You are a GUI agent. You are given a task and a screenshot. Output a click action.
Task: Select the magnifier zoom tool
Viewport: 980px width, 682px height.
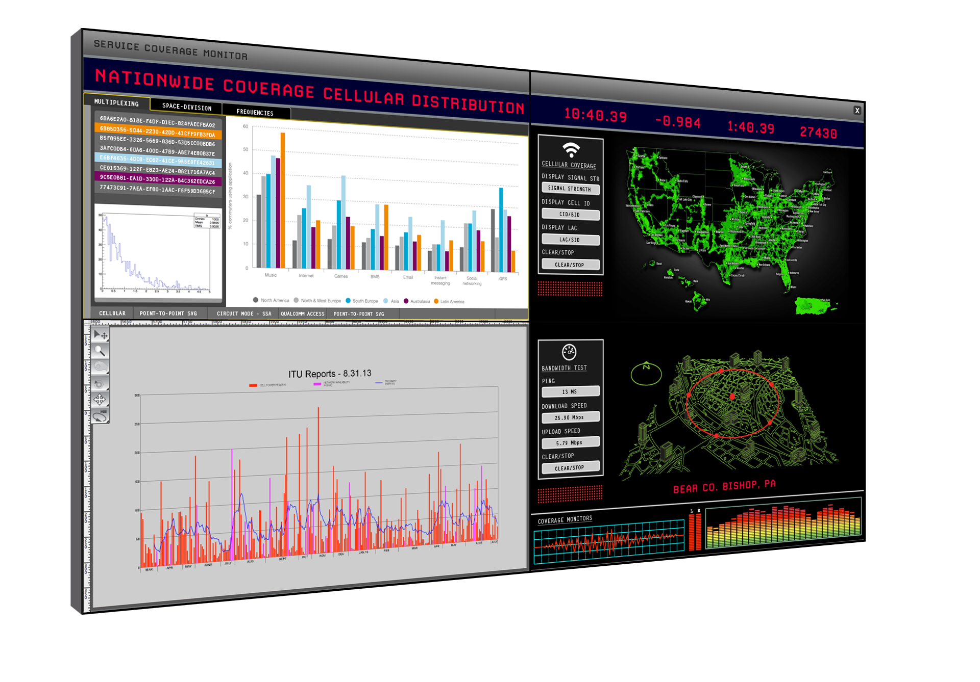point(100,351)
